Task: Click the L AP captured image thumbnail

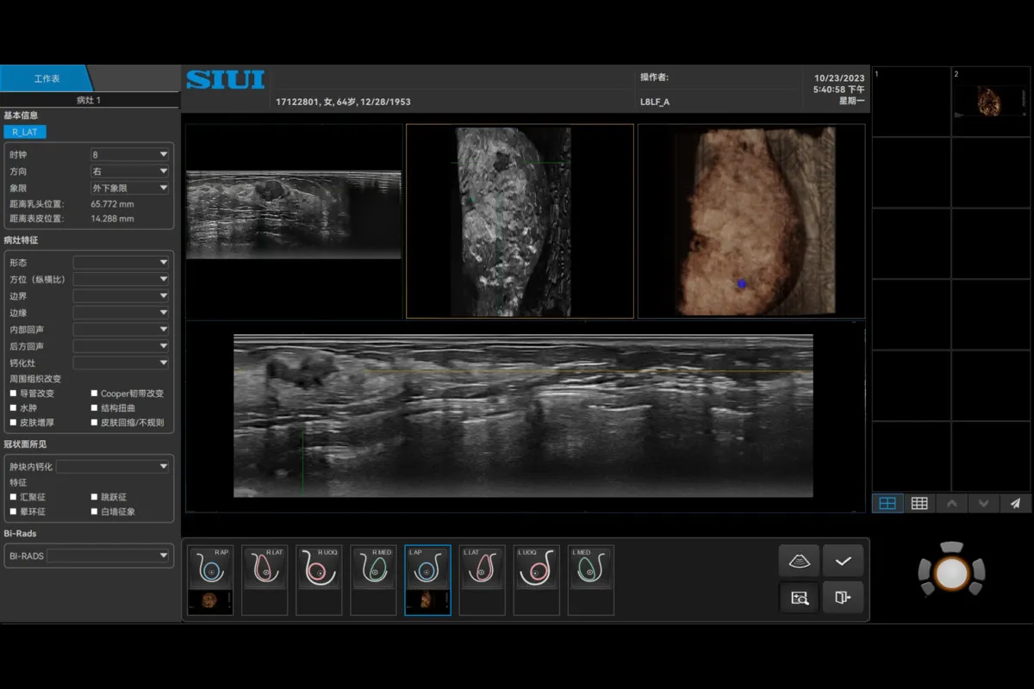Action: coord(427,601)
